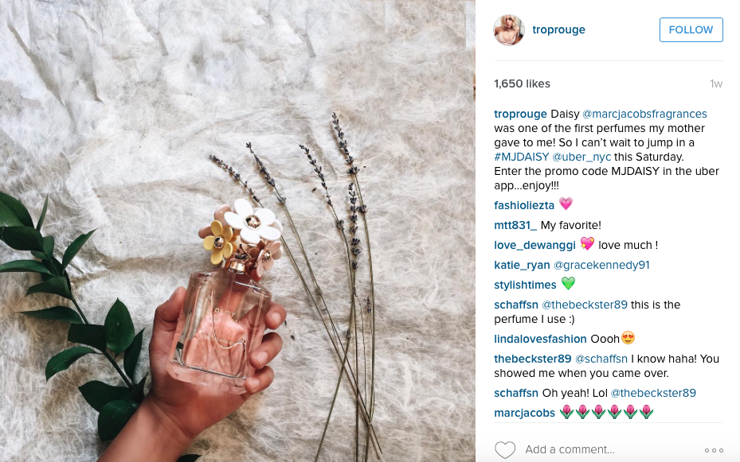Open the #MJDAISY hashtag link
Screen dimensions: 740x462
522,157
